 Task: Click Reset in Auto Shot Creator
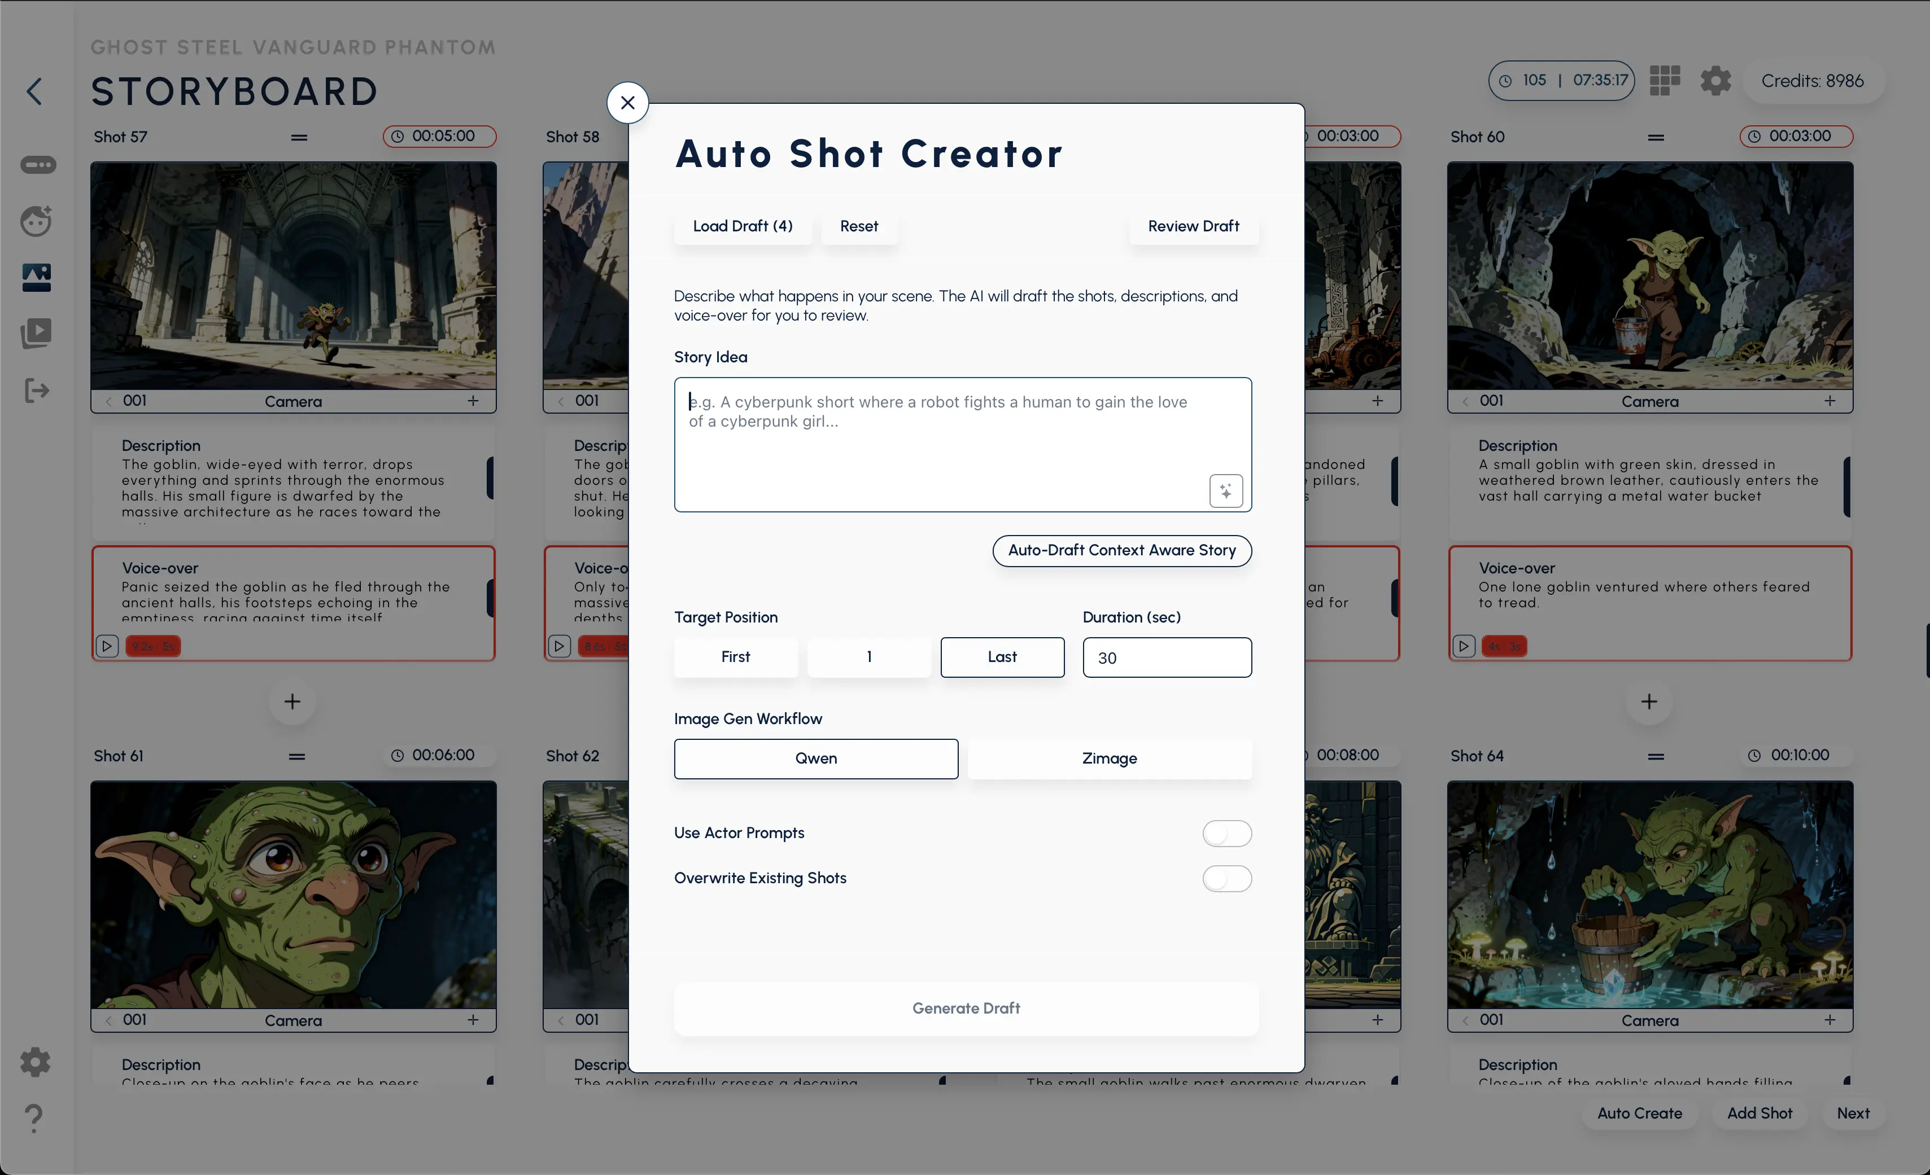(x=858, y=226)
